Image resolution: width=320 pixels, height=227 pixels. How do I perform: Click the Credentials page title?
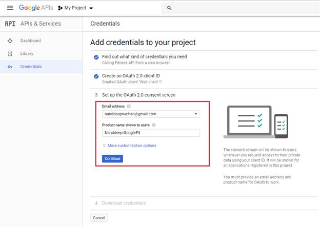coord(105,24)
